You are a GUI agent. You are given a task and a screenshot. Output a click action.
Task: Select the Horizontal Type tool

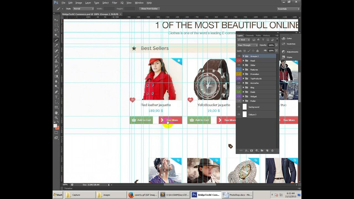pos(56,97)
